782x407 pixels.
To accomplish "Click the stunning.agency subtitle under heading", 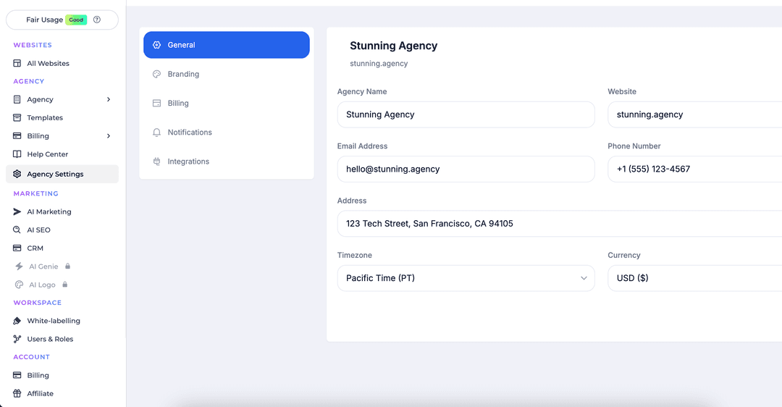I will [x=379, y=63].
